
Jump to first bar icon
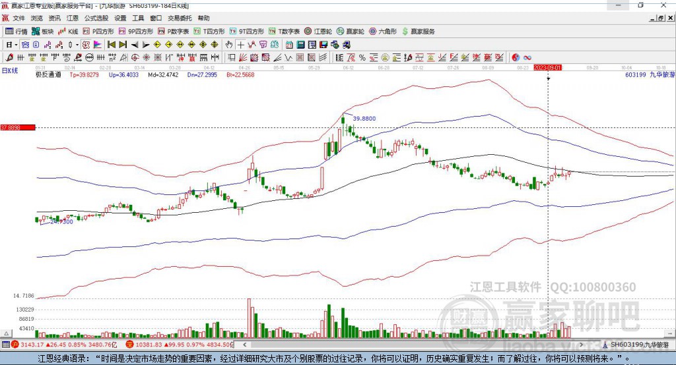coord(111,45)
